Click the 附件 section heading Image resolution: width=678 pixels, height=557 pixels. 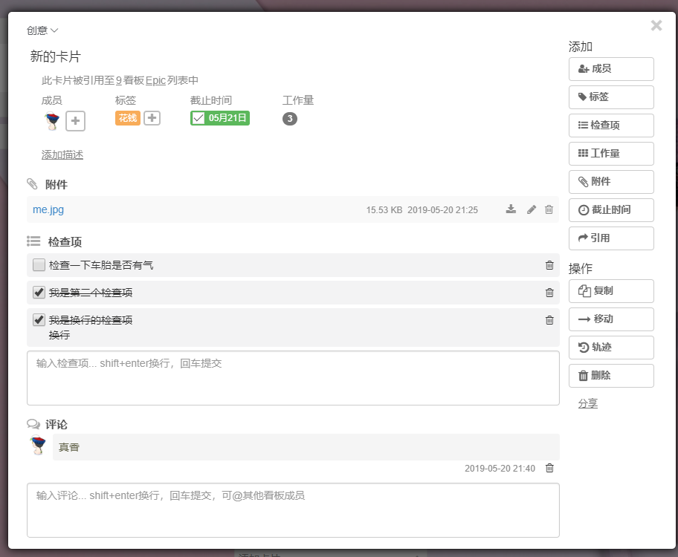[x=56, y=185]
